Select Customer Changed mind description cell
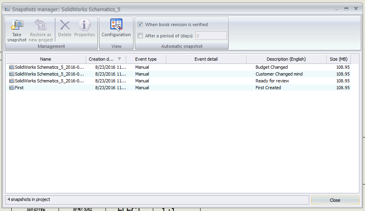This screenshot has height=211, width=365. pos(279,74)
